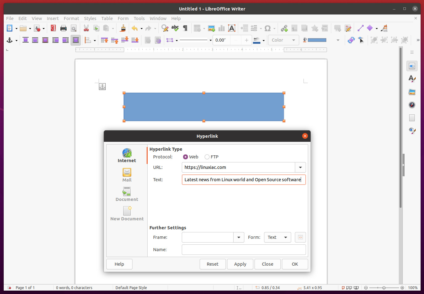Screen dimensions: 424x294
Task: Open sidebar Navigator compass icon
Action: 412,105
